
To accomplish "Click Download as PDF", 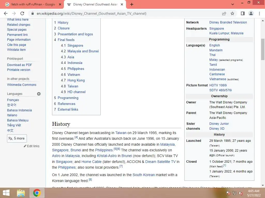I will point(19,65).
